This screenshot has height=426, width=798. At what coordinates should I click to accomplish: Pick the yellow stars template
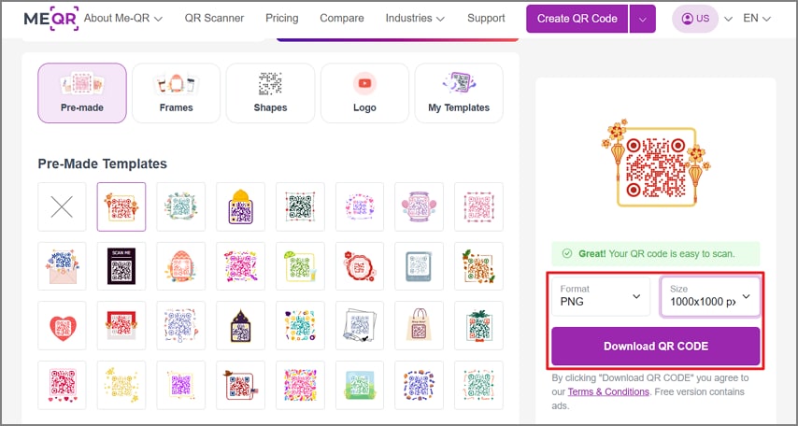121,385
